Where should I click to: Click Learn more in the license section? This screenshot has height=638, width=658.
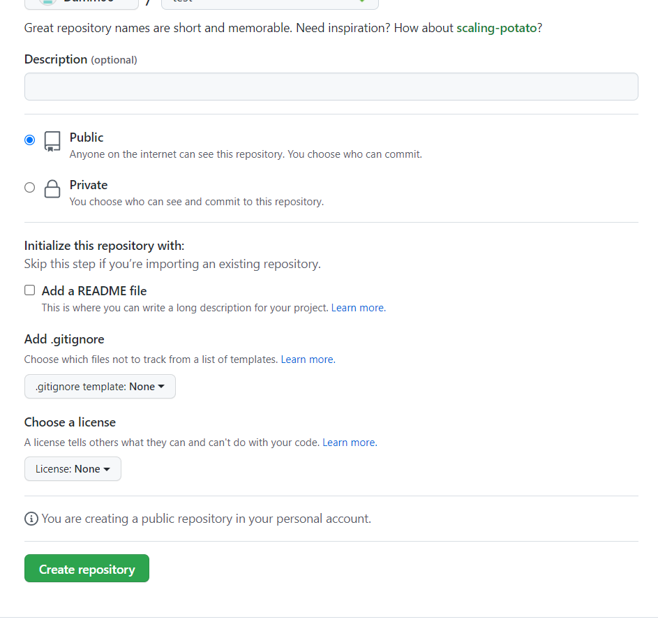(349, 442)
